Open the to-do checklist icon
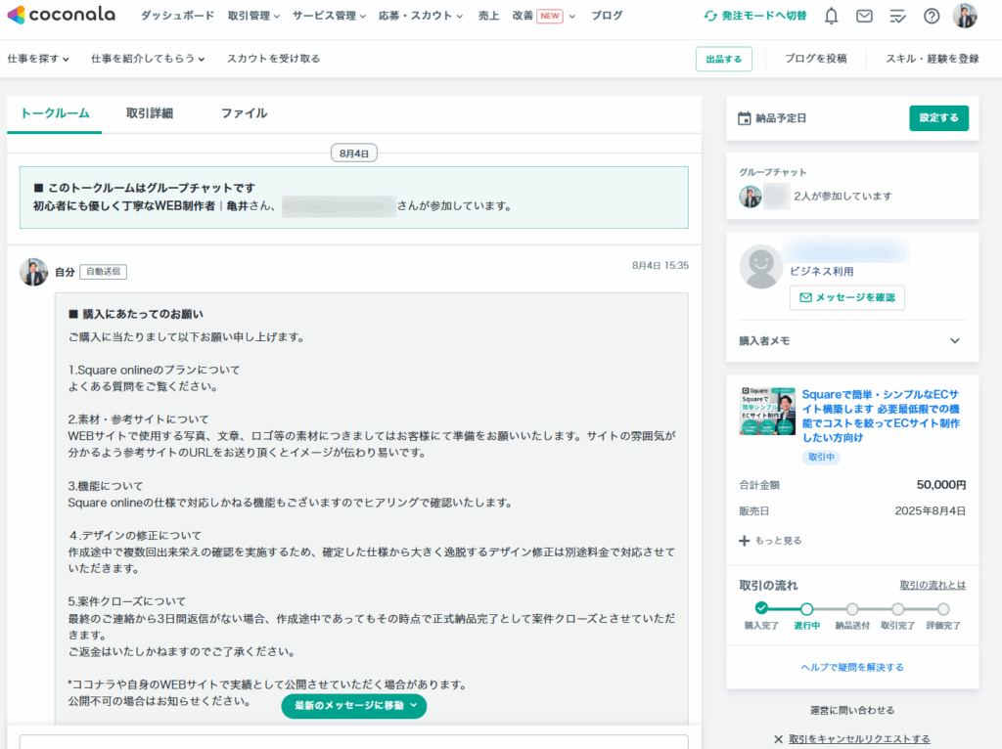The image size is (1002, 749). pos(897,16)
